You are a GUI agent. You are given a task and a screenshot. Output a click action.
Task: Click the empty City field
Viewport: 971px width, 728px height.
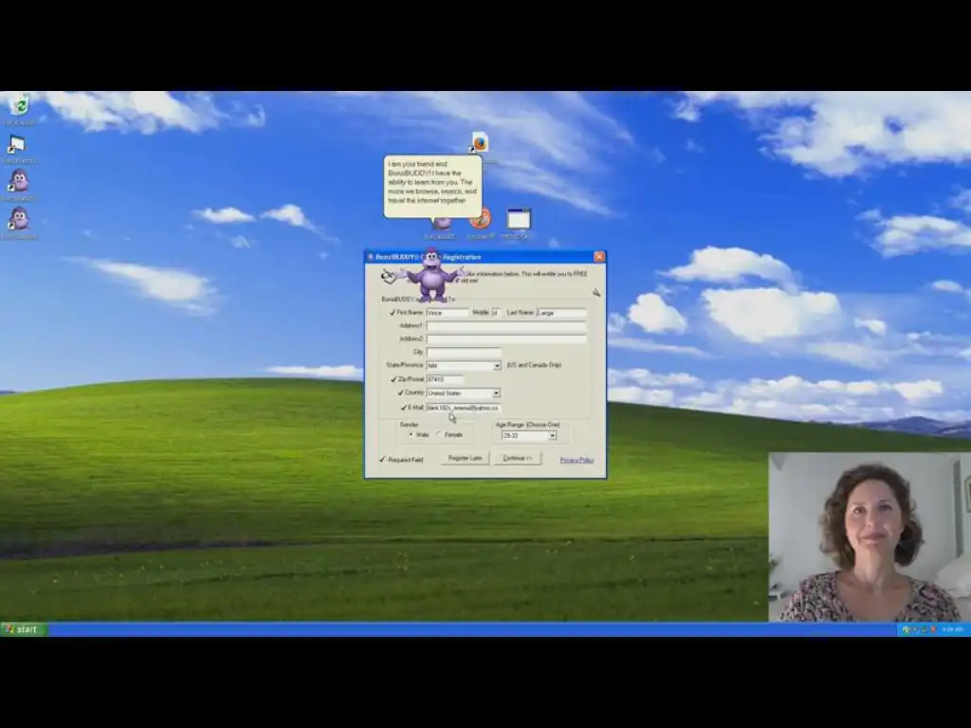click(x=463, y=353)
